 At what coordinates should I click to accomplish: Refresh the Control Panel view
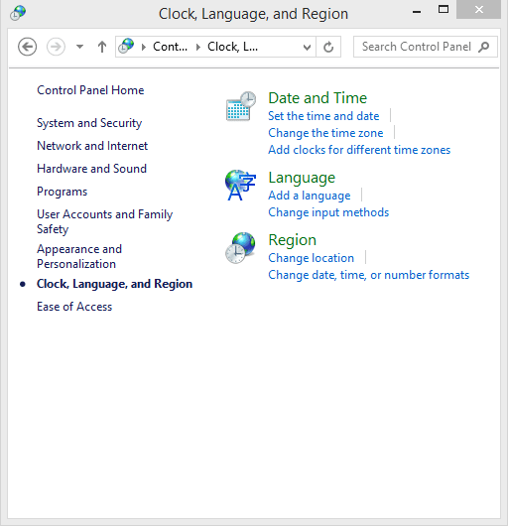pos(328,47)
